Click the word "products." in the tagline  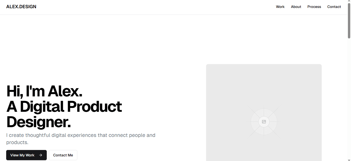pos(17,143)
